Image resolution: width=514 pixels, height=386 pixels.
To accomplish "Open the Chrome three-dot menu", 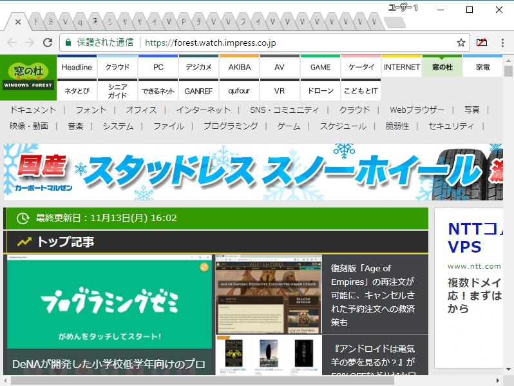I will click(502, 43).
